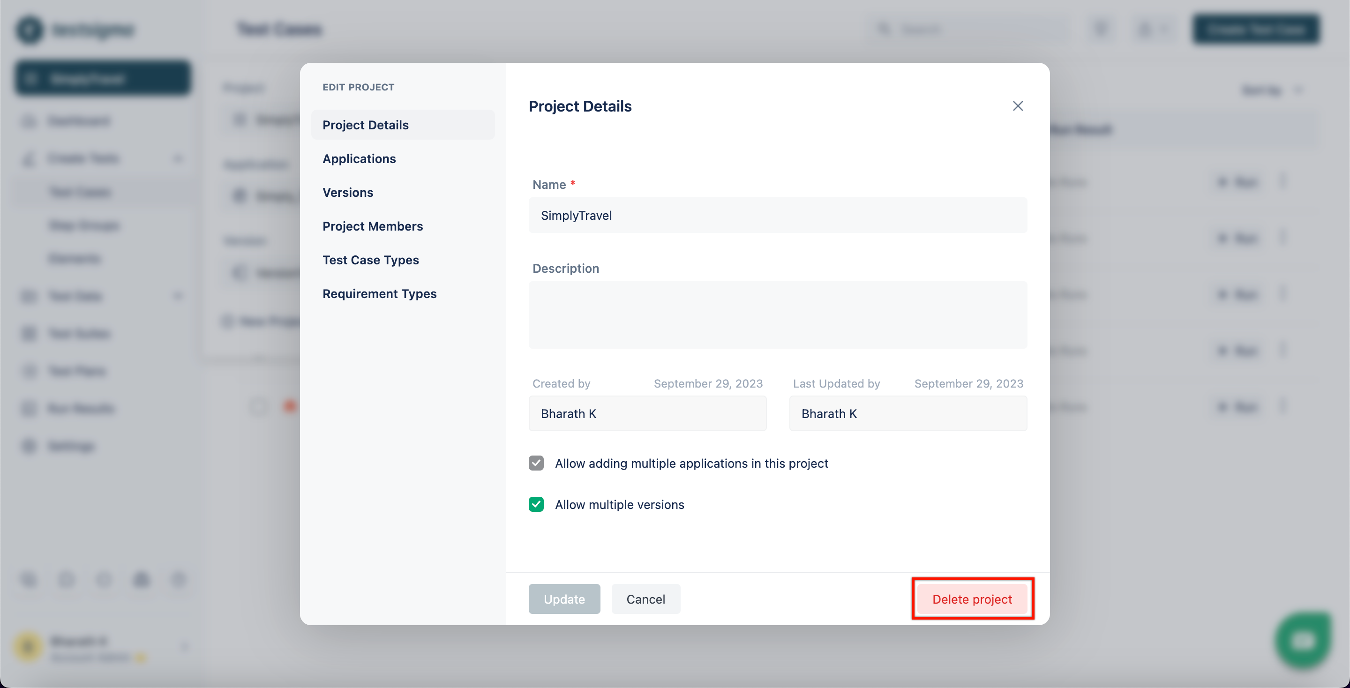The image size is (1350, 688).
Task: Select the Applications section in Edit Project
Action: tap(359, 158)
